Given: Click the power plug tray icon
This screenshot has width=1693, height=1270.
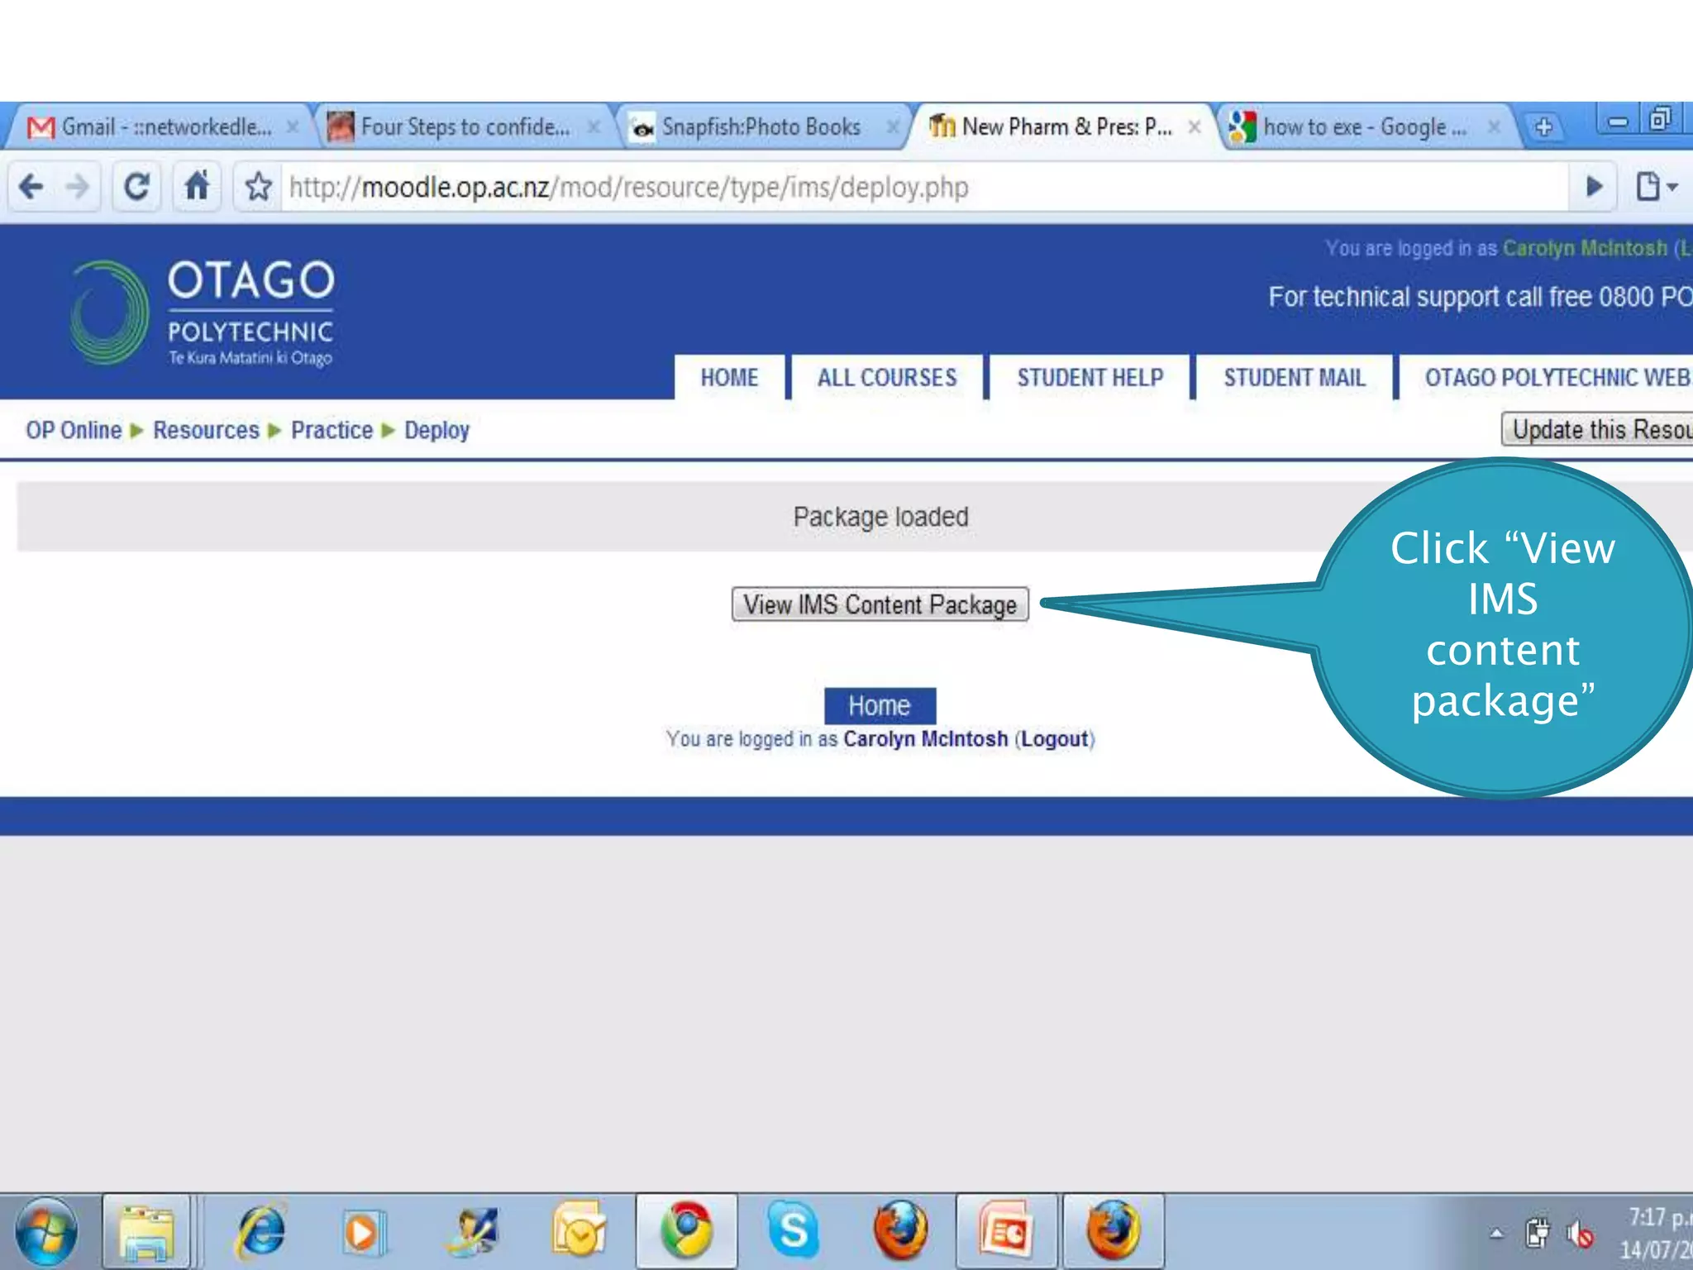Looking at the screenshot, I should click(x=1538, y=1234).
